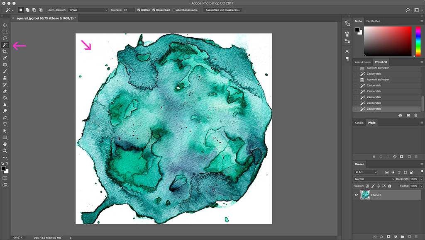Select the Magic Wand tool
The width and height of the screenshot is (425, 240).
pos(5,45)
